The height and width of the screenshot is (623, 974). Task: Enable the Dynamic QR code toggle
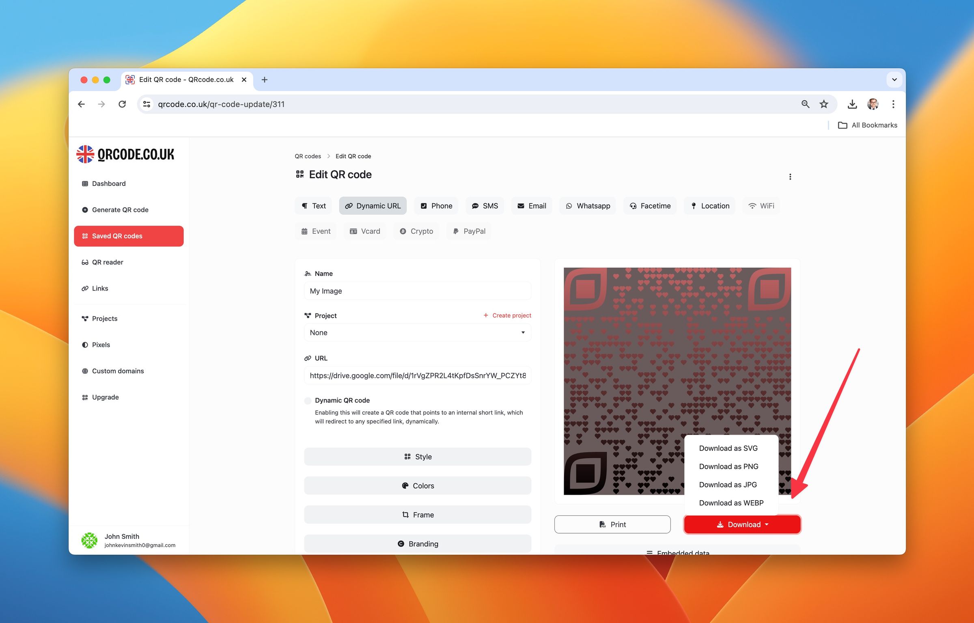pyautogui.click(x=308, y=401)
